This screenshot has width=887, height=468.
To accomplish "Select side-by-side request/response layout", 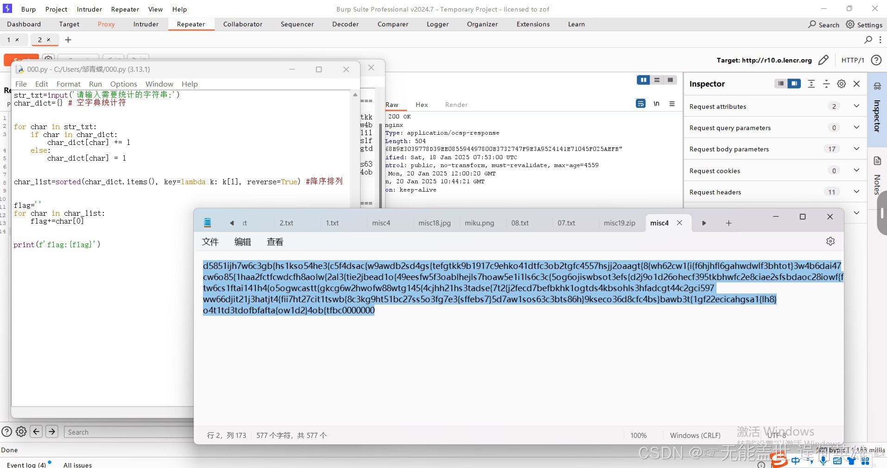I will [x=643, y=80].
